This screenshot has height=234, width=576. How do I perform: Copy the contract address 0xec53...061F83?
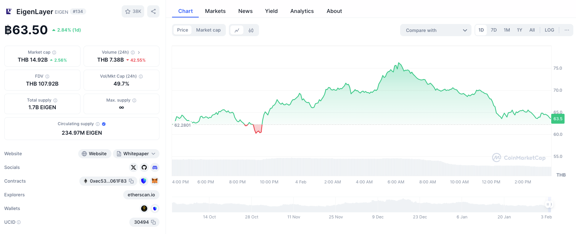click(x=131, y=181)
